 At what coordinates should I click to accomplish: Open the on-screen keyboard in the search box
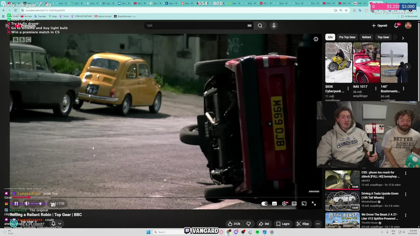pos(249,26)
